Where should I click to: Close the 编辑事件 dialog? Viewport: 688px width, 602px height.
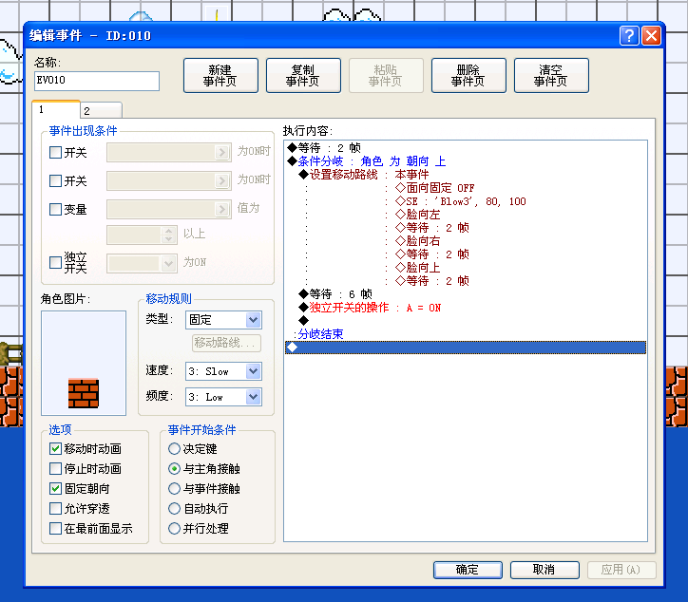coord(651,35)
